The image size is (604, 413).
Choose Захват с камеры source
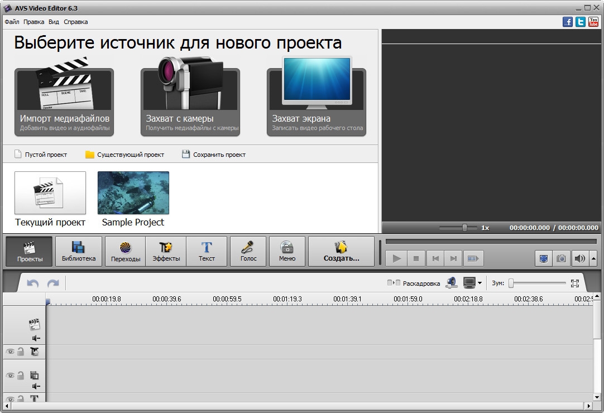[x=190, y=102]
